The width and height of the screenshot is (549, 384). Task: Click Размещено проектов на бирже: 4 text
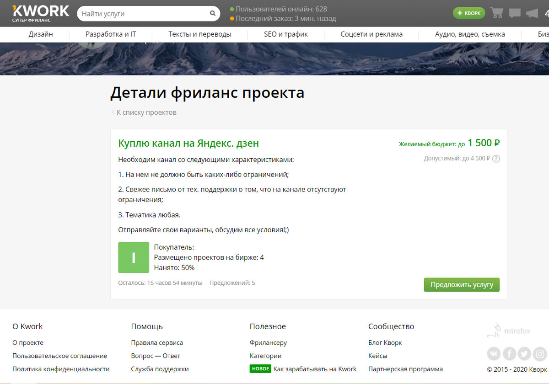(x=209, y=257)
